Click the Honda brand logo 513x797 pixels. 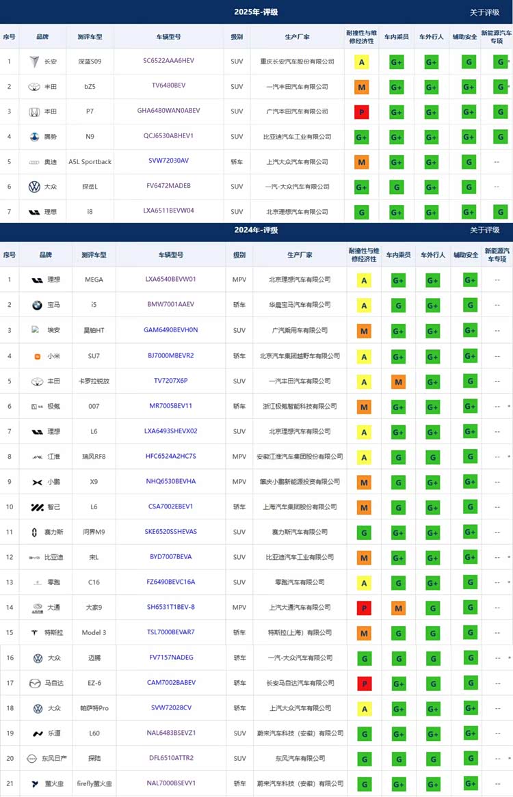tap(34, 111)
